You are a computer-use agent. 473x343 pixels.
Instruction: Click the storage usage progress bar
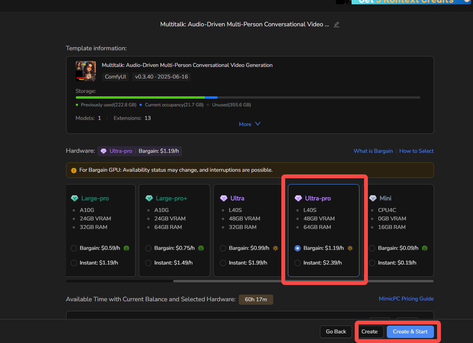pyautogui.click(x=248, y=97)
